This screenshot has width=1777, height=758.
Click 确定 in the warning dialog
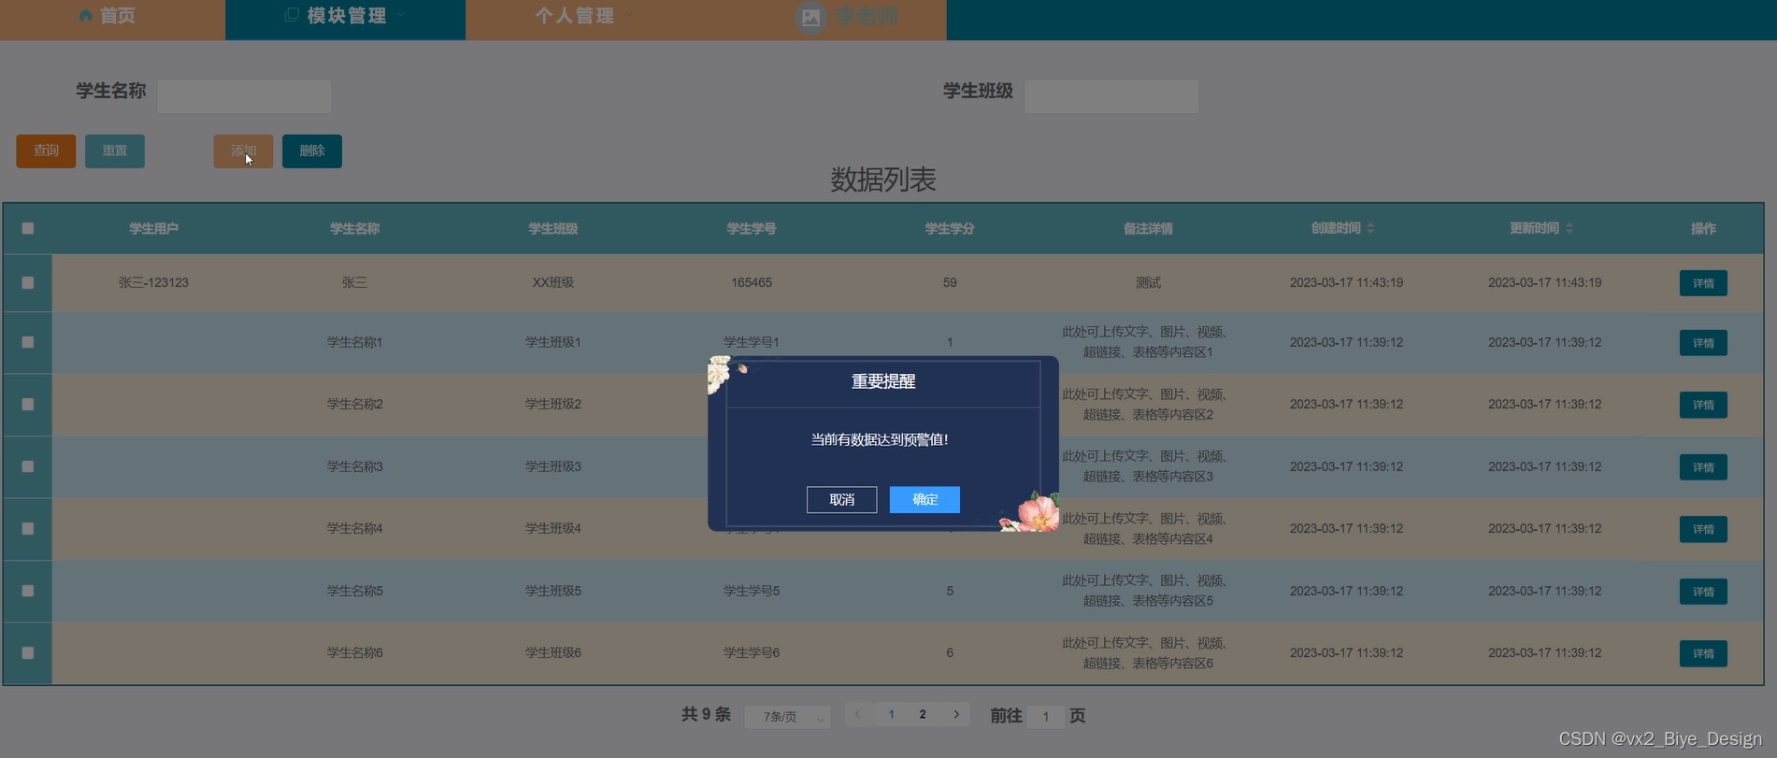point(924,500)
